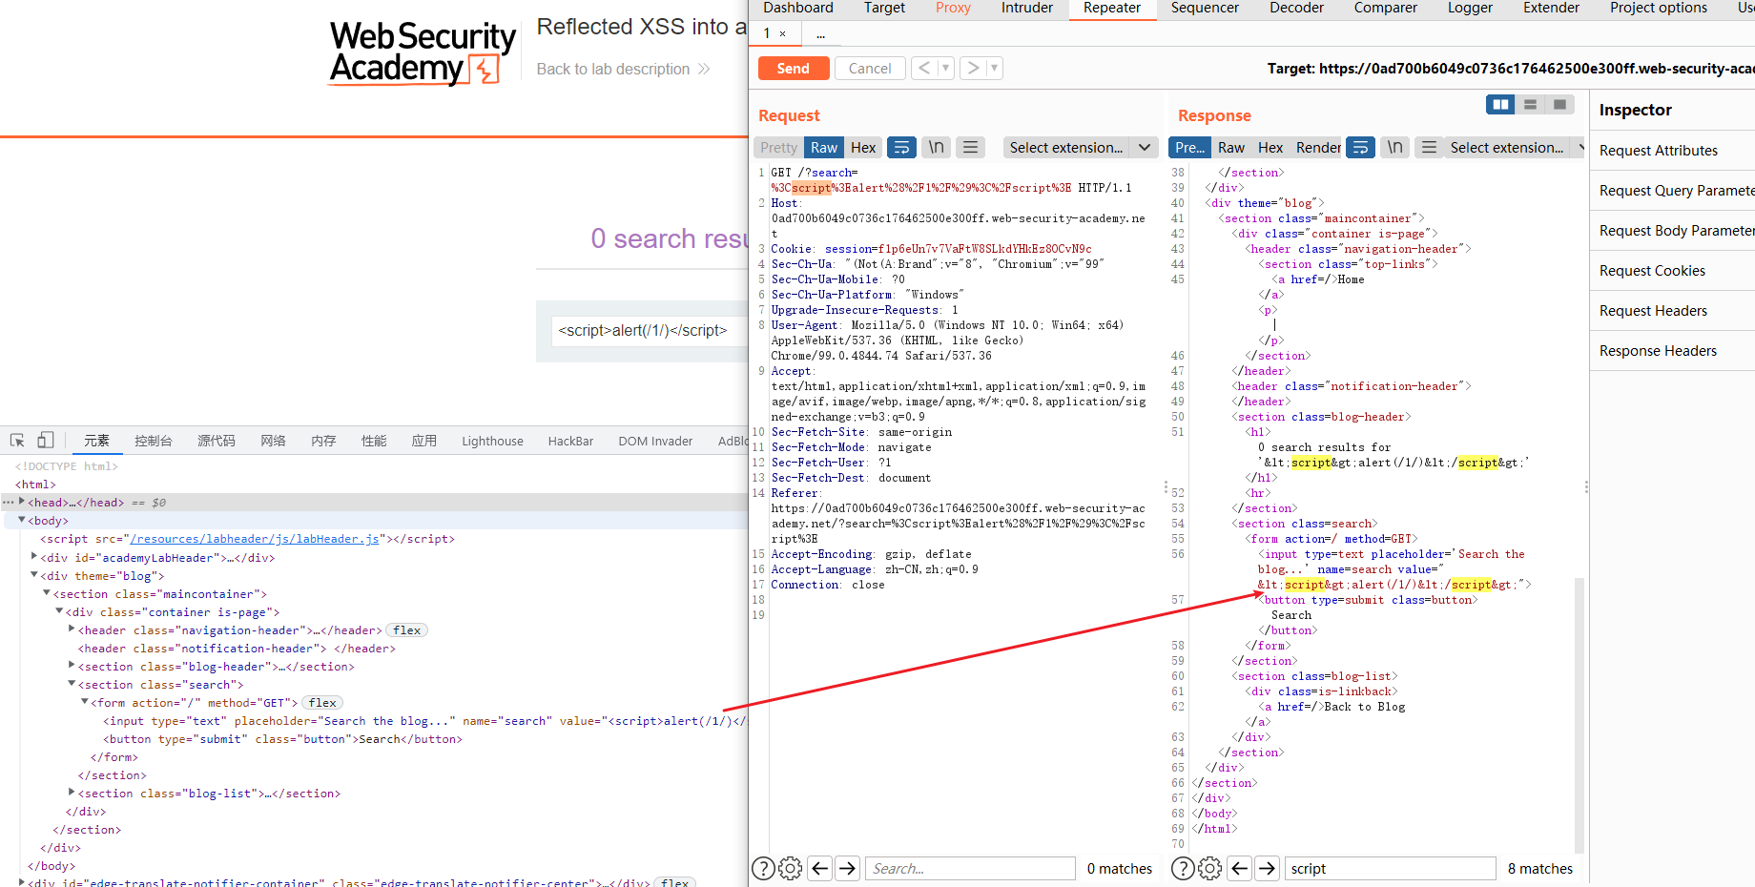Click the Response panel vertical scrollbar
Screen dimensions: 1755x887
click(x=1579, y=715)
